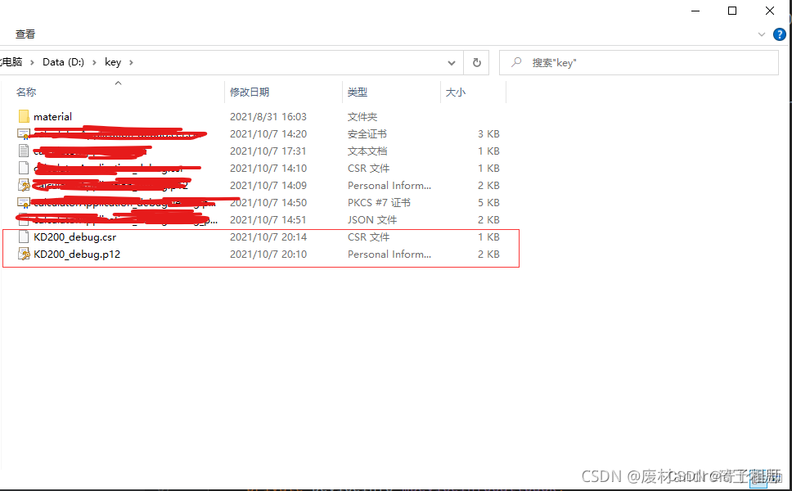Screen dimensions: 792x491
Task: Sort by the 名称 column header
Action: [x=25, y=92]
